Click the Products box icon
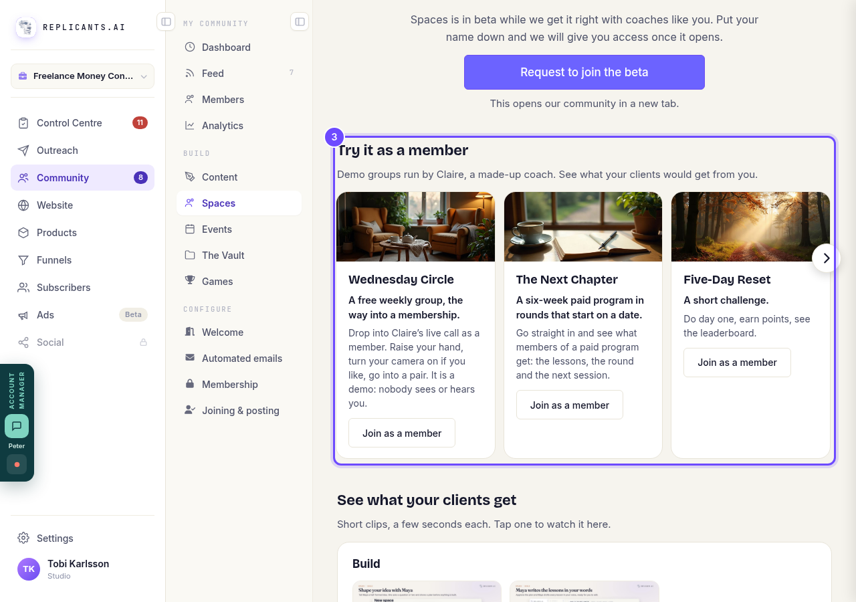856x602 pixels. 23,233
